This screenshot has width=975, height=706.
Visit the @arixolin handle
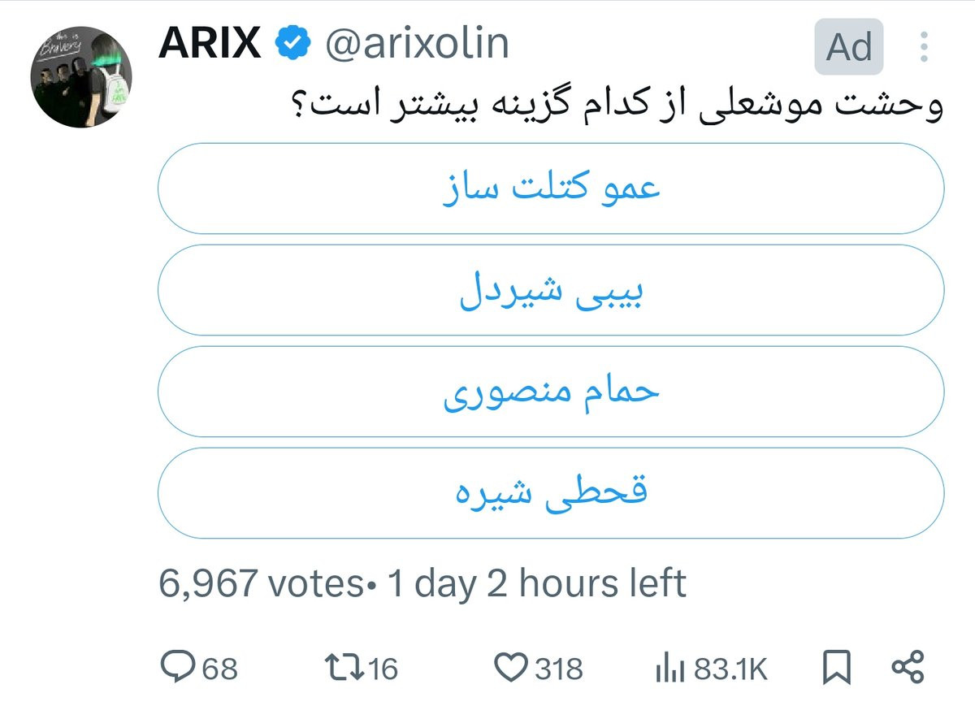417,44
